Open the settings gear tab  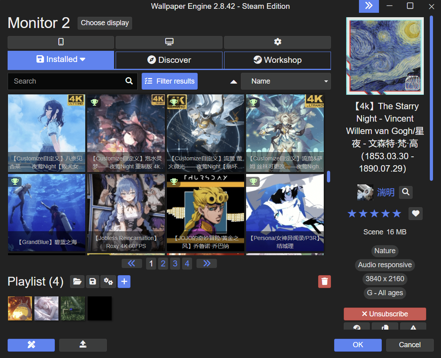point(278,42)
